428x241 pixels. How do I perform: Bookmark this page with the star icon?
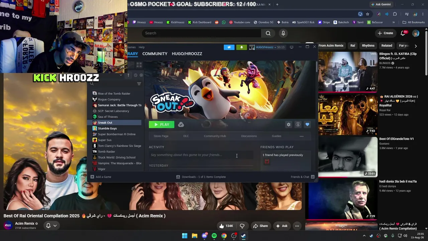pos(367,14)
